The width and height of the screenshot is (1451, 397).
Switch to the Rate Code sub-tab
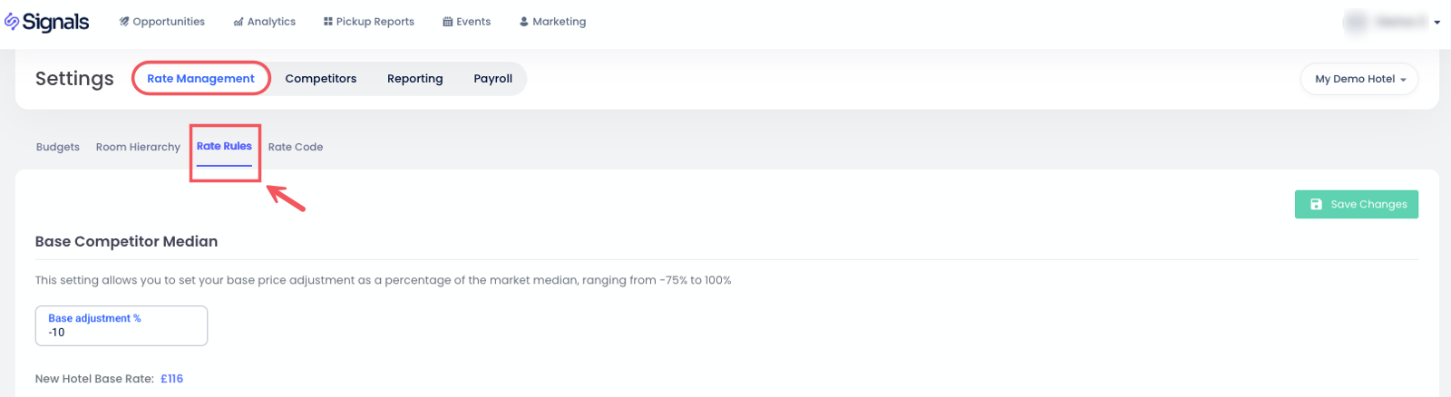(x=296, y=147)
